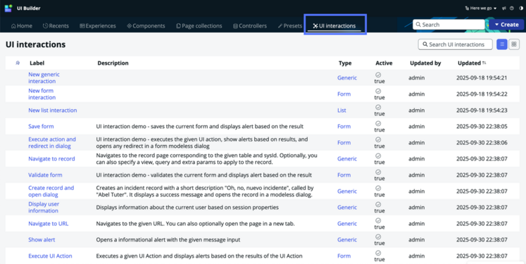Open the 'Navigate to URL' interaction

[x=49, y=223]
